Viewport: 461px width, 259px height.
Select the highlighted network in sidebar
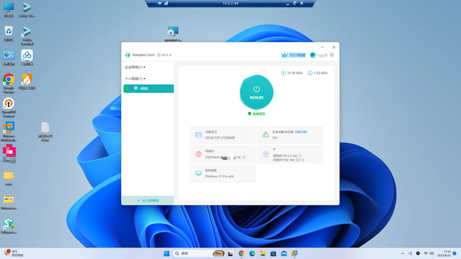point(149,88)
